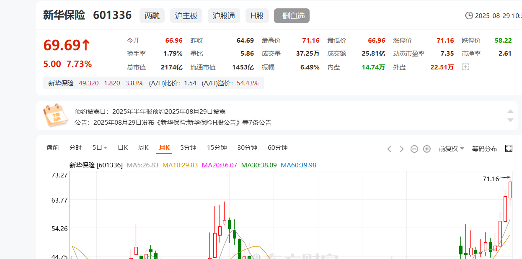This screenshot has width=522, height=259.
Task: Click the MA10:29.83 indicator label
Action: pyautogui.click(x=180, y=165)
